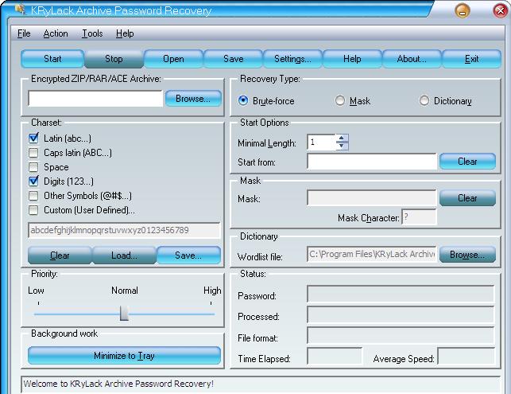The width and height of the screenshot is (511, 394).
Task: Click the Mask Character field
Action: (419, 217)
